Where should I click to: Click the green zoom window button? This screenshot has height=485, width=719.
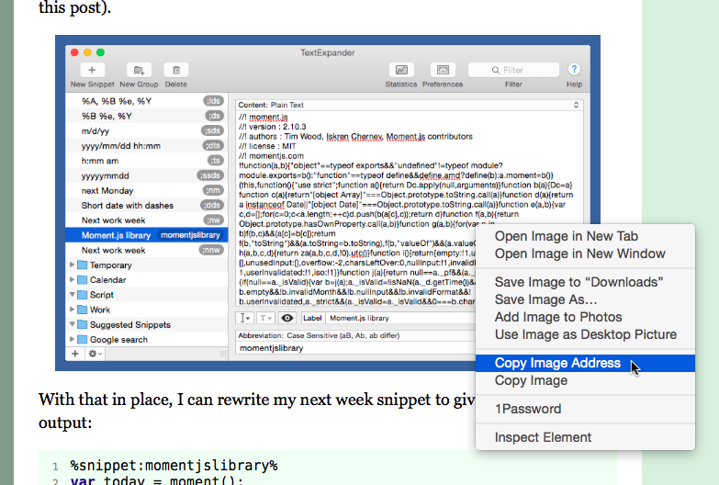(100, 52)
